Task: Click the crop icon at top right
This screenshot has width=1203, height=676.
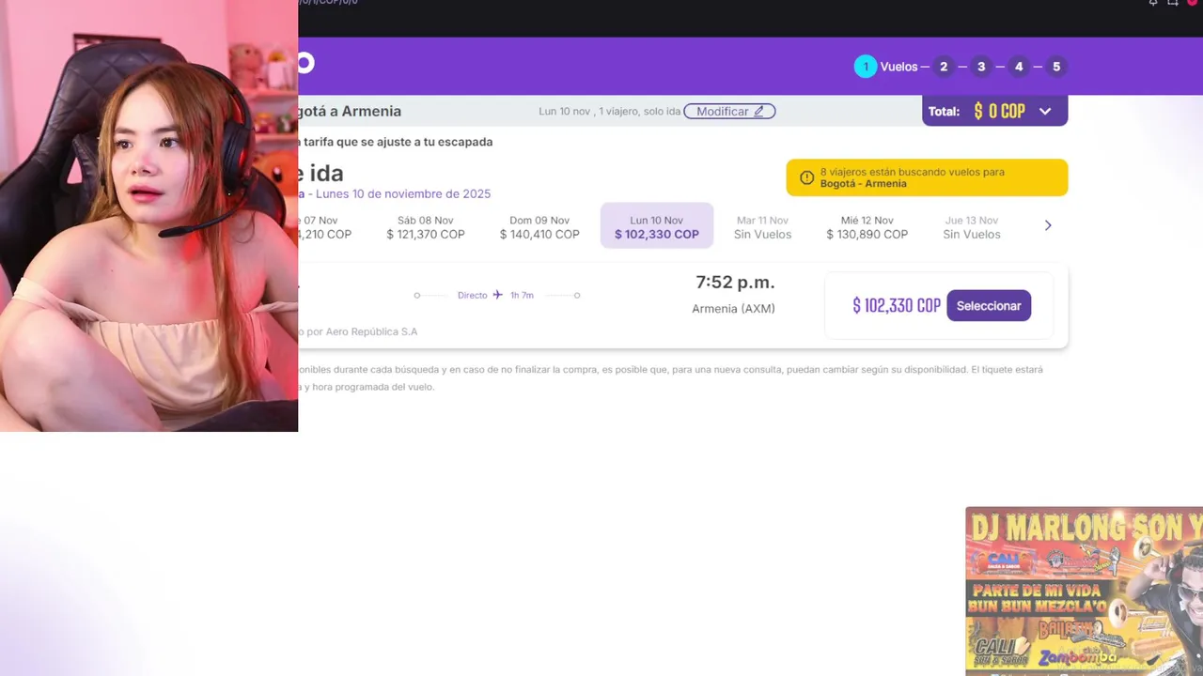Action: tap(1173, 3)
